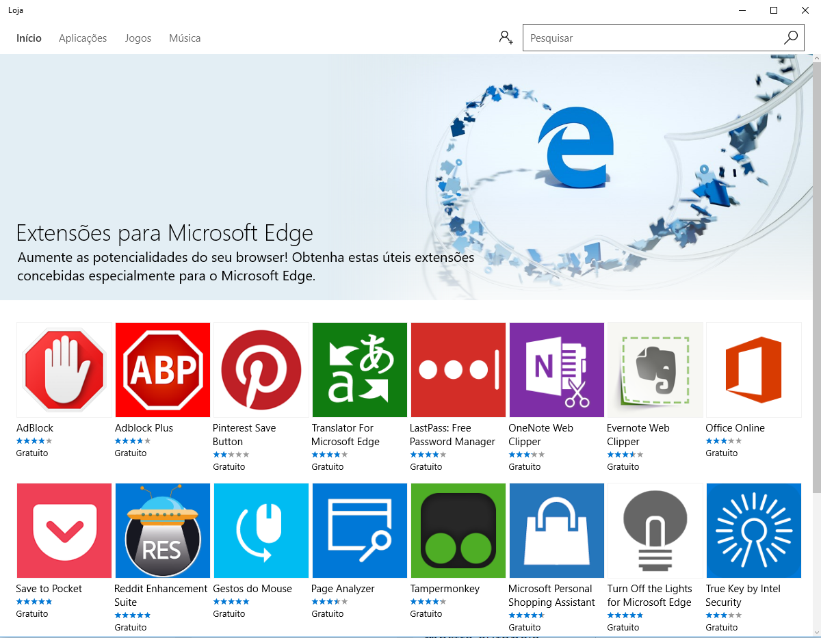The width and height of the screenshot is (821, 638).
Task: Click the Office Online title
Action: coord(735,428)
